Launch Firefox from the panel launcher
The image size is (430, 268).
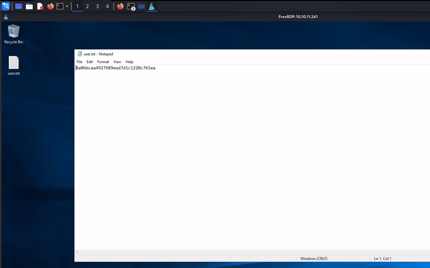point(50,6)
